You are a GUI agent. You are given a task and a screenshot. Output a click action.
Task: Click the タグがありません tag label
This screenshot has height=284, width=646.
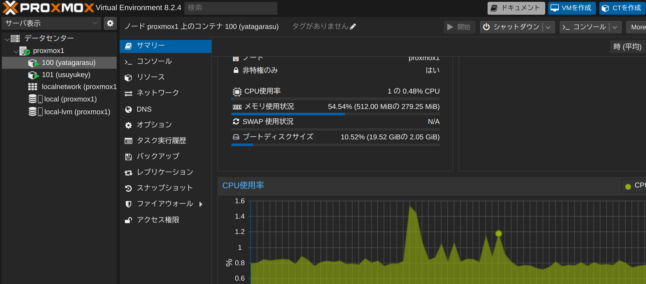[320, 26]
